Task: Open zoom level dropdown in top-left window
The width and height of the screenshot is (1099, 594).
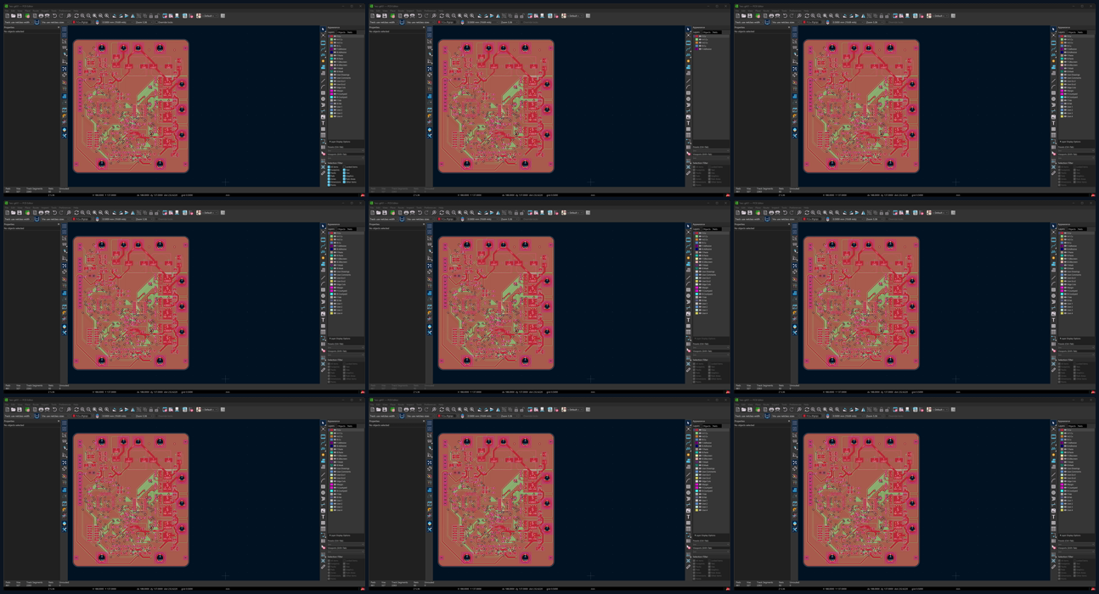Action: pos(144,22)
